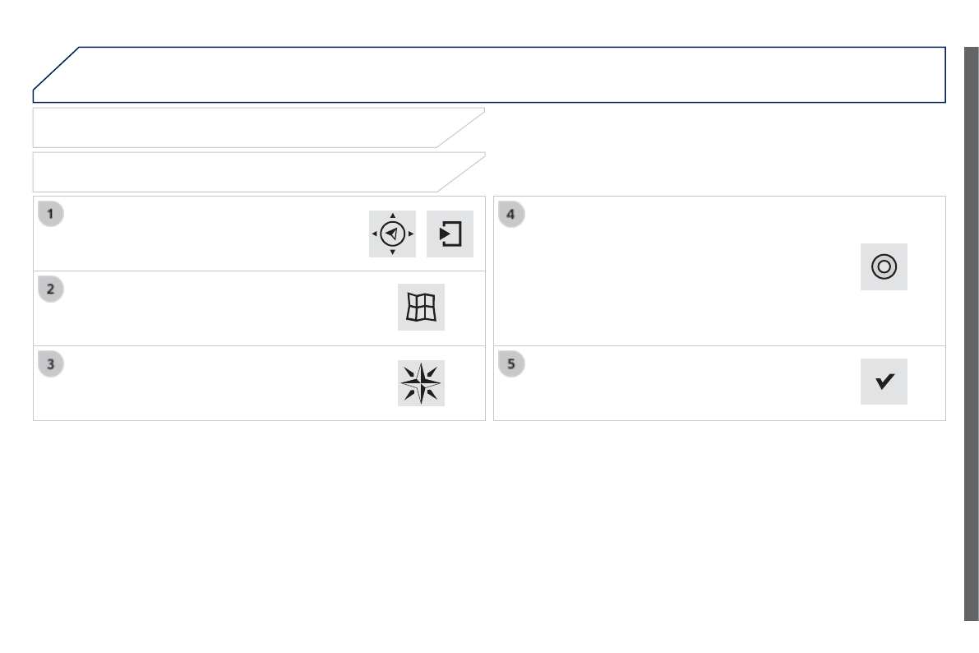979x653 pixels.
Task: Click the step 1 number badge
Action: 51,215
